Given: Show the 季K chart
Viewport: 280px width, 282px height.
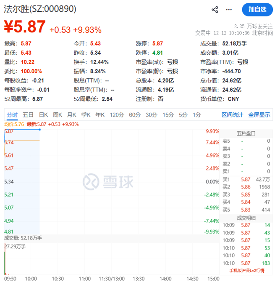Looking at the screenshot, I should 86,115.
